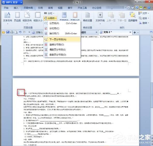153x146 pixels.
Task: Open the 稿纸设置 manuscript paper settings
Action: point(88,17)
